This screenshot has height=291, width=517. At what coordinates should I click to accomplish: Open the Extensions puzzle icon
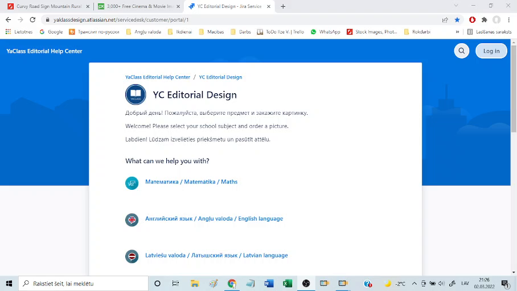coord(484,19)
